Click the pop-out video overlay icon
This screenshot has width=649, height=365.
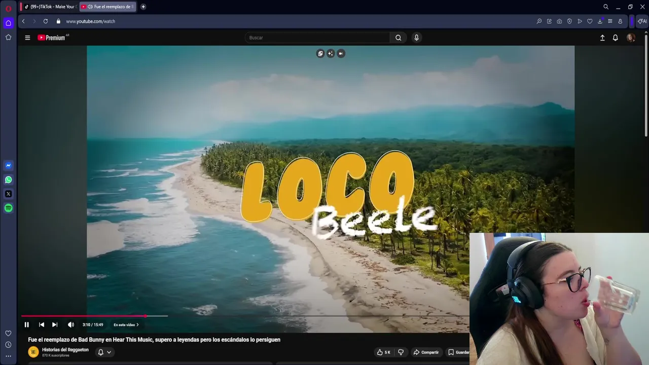coord(320,53)
